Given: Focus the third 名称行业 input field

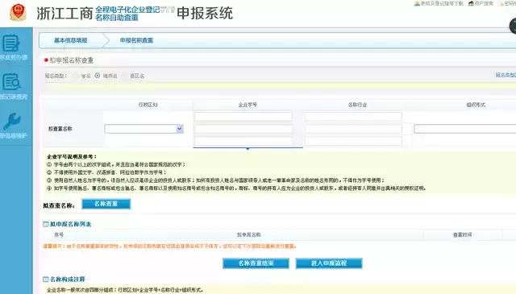Looking at the screenshot, I should [x=353, y=142].
